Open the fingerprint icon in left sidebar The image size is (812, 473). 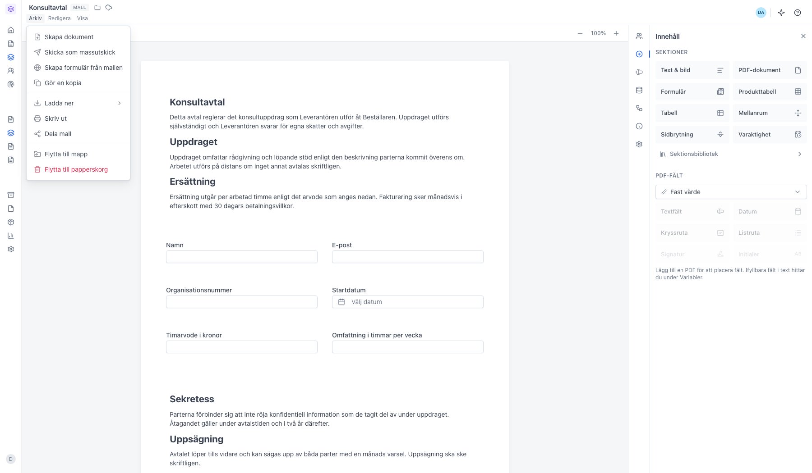11,84
